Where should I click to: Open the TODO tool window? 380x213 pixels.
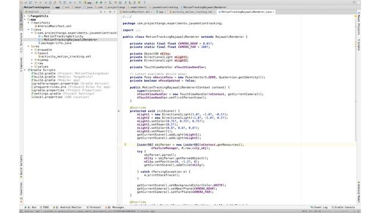click(x=45, y=207)
